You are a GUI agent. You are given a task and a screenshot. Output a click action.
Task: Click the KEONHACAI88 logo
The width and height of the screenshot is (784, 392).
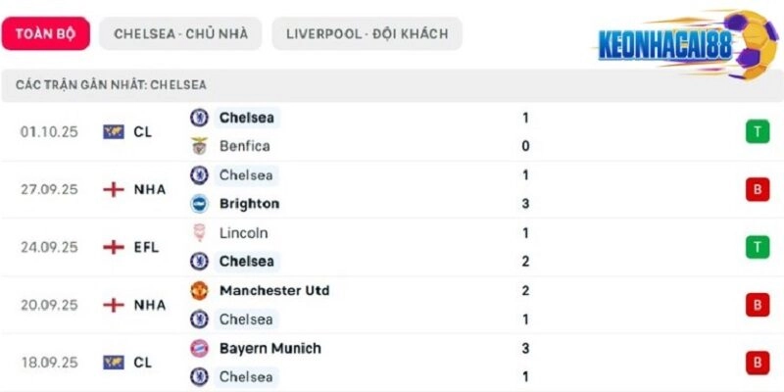(x=676, y=46)
